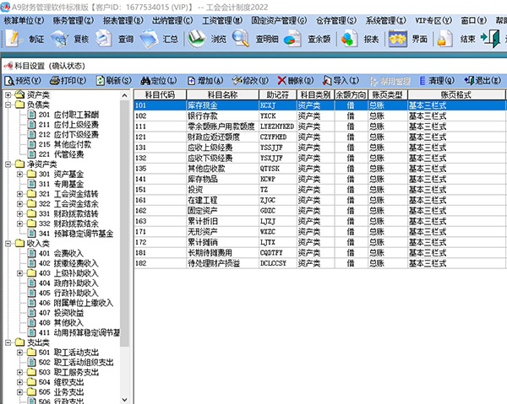The image size is (507, 404).
Task: Open 查明细 detail lookup
Action: [x=253, y=38]
